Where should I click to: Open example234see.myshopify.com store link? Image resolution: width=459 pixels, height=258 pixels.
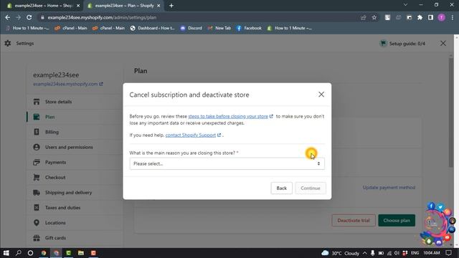67,84
